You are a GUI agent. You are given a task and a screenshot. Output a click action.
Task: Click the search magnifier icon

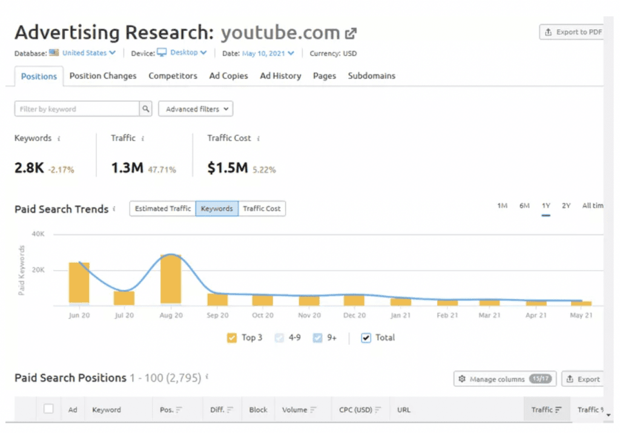tap(146, 109)
